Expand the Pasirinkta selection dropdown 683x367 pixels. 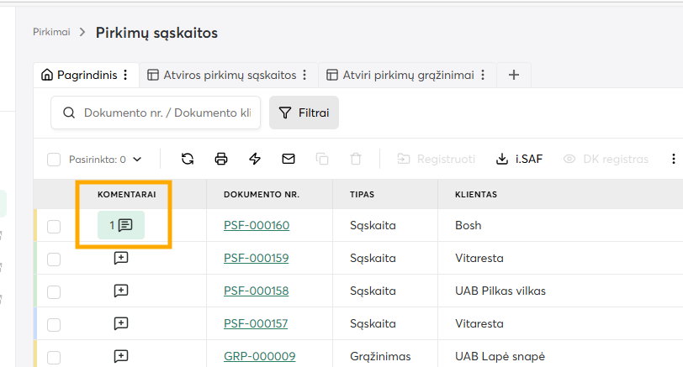click(x=137, y=159)
